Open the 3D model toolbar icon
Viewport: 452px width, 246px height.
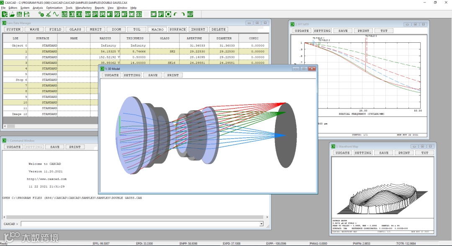coord(79,14)
